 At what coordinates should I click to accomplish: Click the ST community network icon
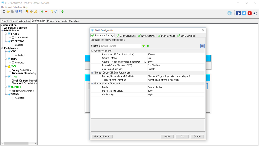[255, 13]
